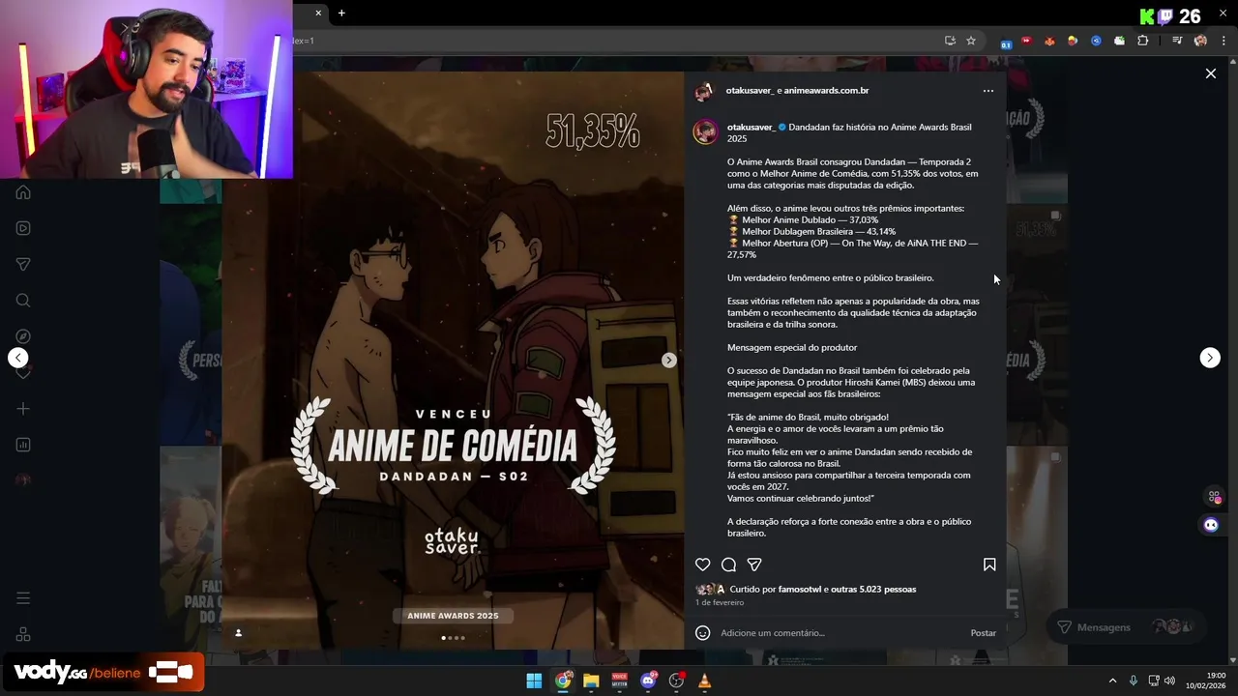Open the More hamburger menu in sidebar
Image resolution: width=1238 pixels, height=696 pixels.
(x=23, y=598)
